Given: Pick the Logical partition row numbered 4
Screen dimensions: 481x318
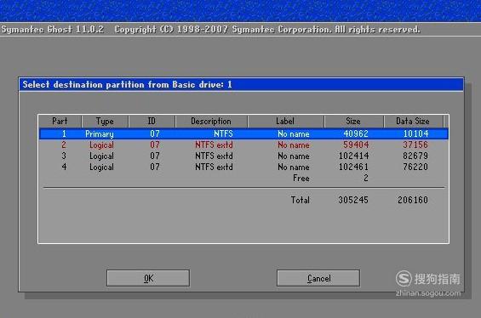Looking at the screenshot, I should coord(243,167).
